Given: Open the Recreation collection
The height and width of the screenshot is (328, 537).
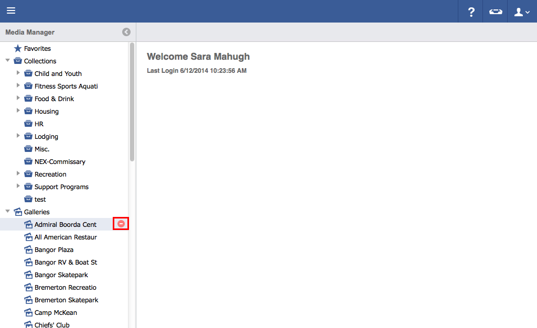Looking at the screenshot, I should (50, 174).
